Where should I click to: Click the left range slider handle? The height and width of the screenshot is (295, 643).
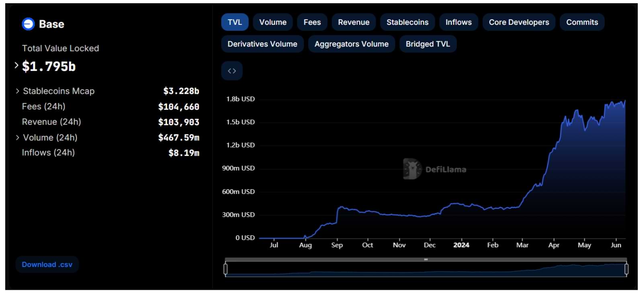point(225,269)
